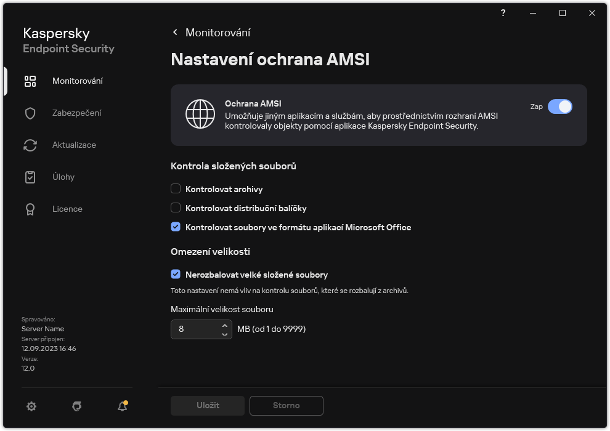Click the Zabezpečení shield icon
610x431 pixels.
[x=30, y=113]
